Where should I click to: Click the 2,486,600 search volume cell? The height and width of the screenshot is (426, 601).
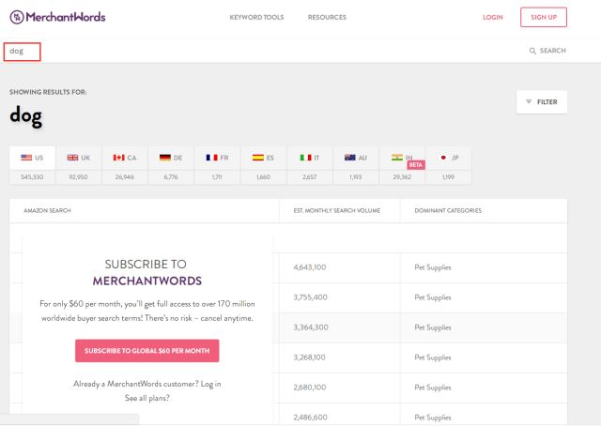pyautogui.click(x=311, y=418)
